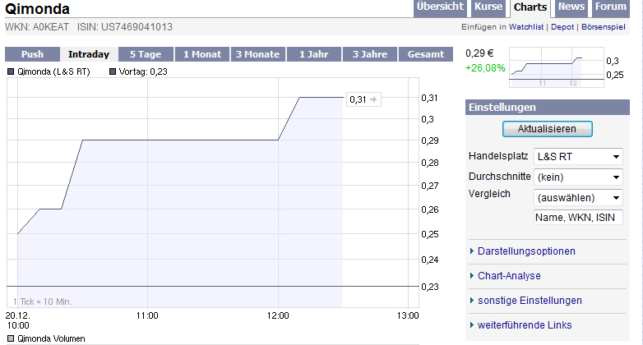Click the mini chart thumbnail
The image size is (643, 345).
pyautogui.click(x=557, y=67)
